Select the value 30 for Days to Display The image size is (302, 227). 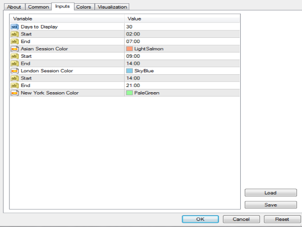click(x=129, y=27)
